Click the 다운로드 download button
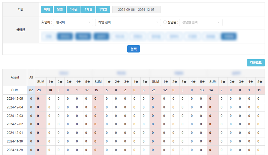Viewport: 268px width, 155px height. [x=256, y=63]
